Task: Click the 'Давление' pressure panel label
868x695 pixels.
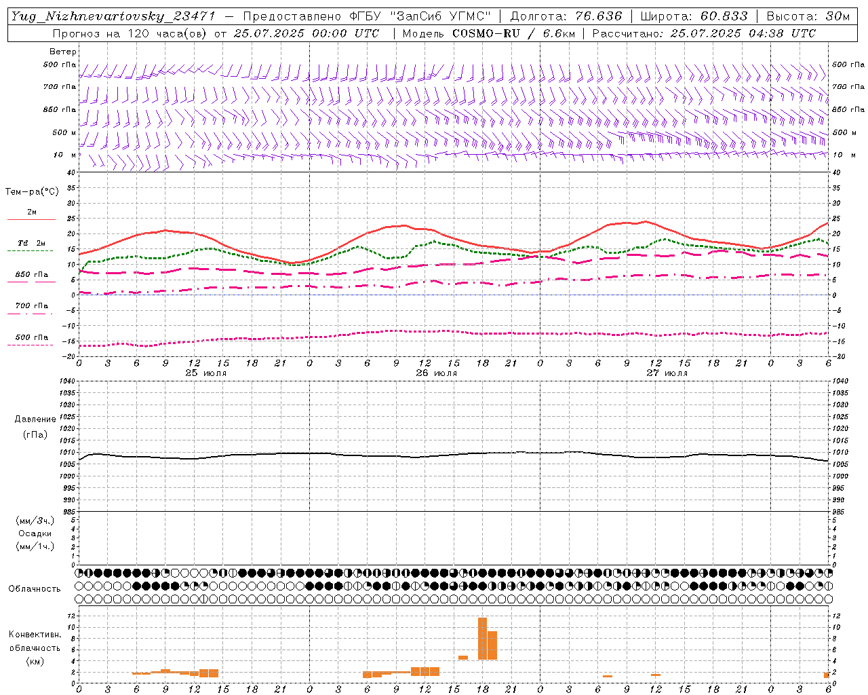Action: (35, 419)
